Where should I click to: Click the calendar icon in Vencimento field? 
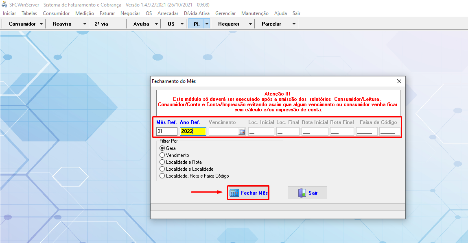[242, 132]
